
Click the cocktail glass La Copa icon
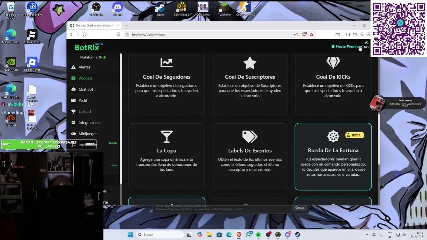click(166, 136)
